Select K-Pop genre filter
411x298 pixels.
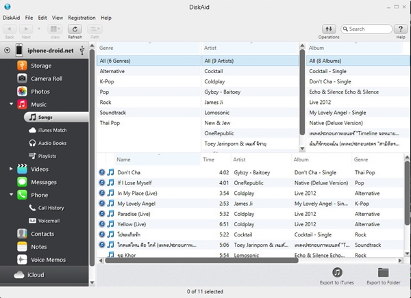(x=149, y=81)
